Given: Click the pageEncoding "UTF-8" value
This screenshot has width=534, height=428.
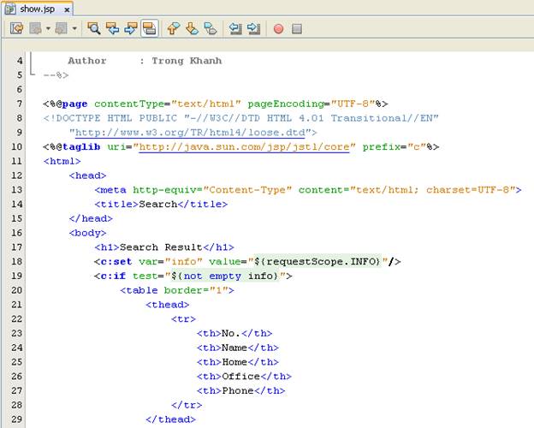Looking at the screenshot, I should (x=353, y=104).
